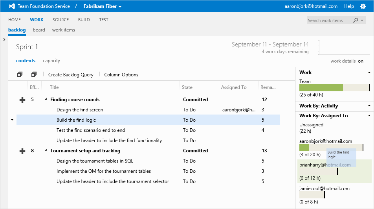Select the Build the find logic row
Viewport: 374px width, 209px height.
(148, 120)
